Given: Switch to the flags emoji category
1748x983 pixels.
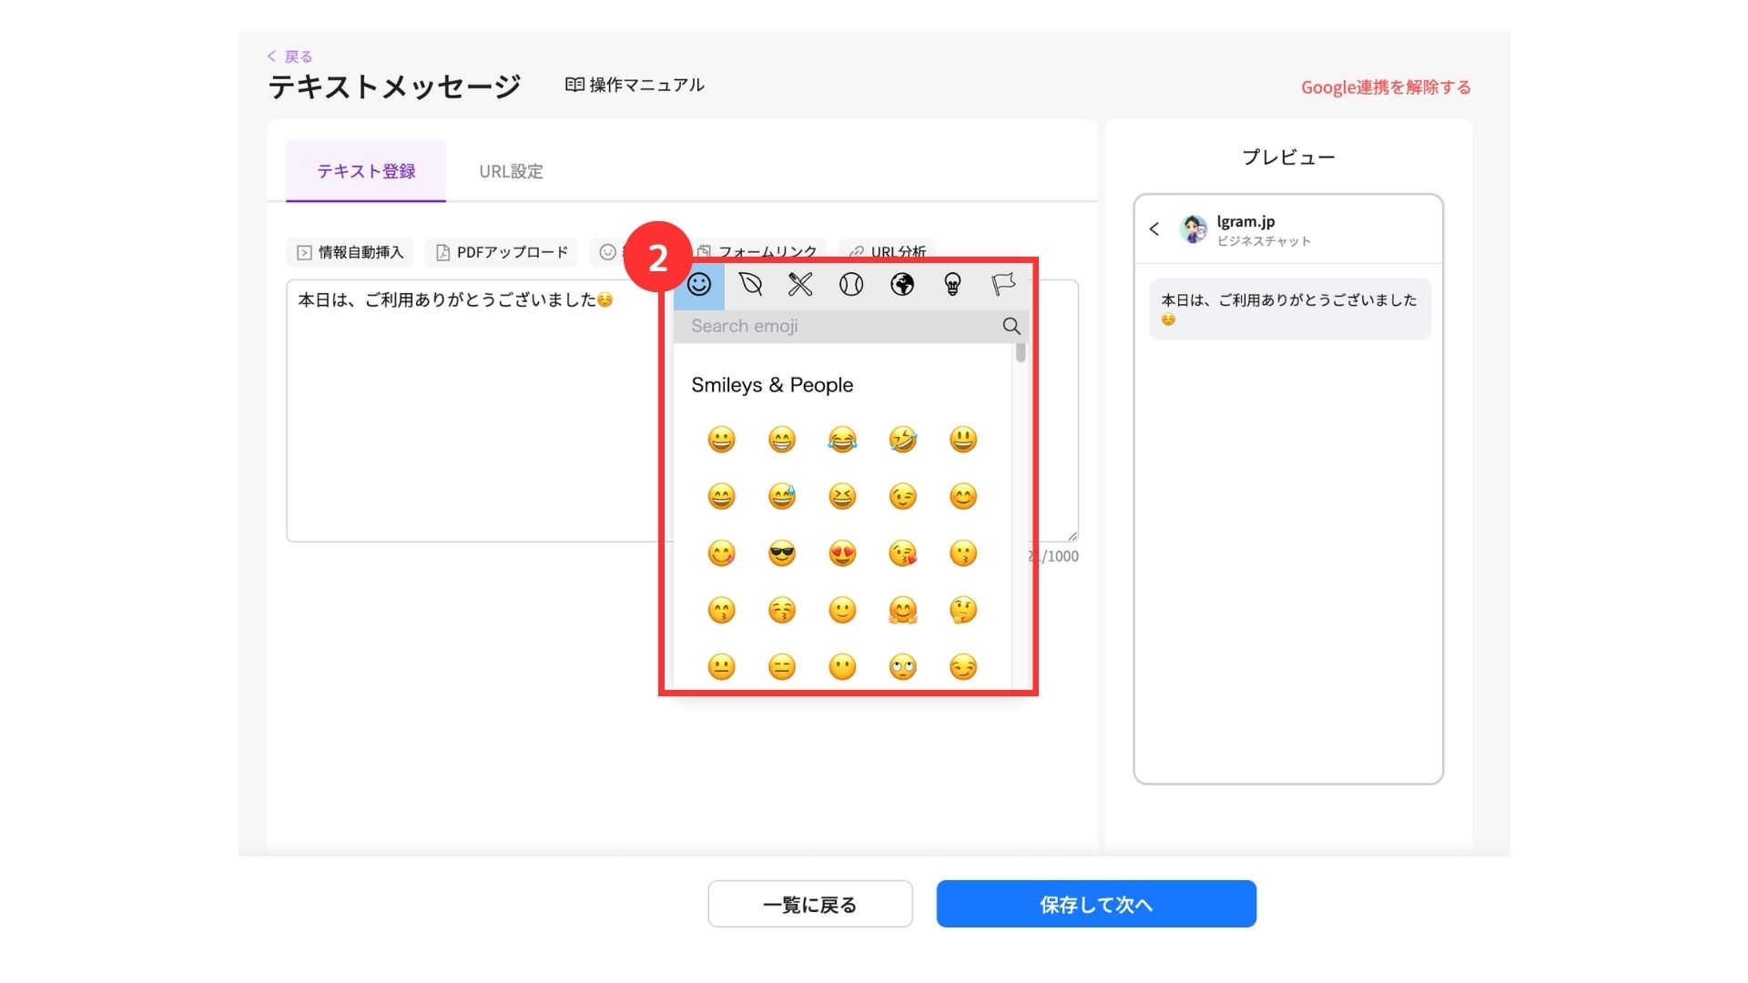Looking at the screenshot, I should tap(1003, 285).
